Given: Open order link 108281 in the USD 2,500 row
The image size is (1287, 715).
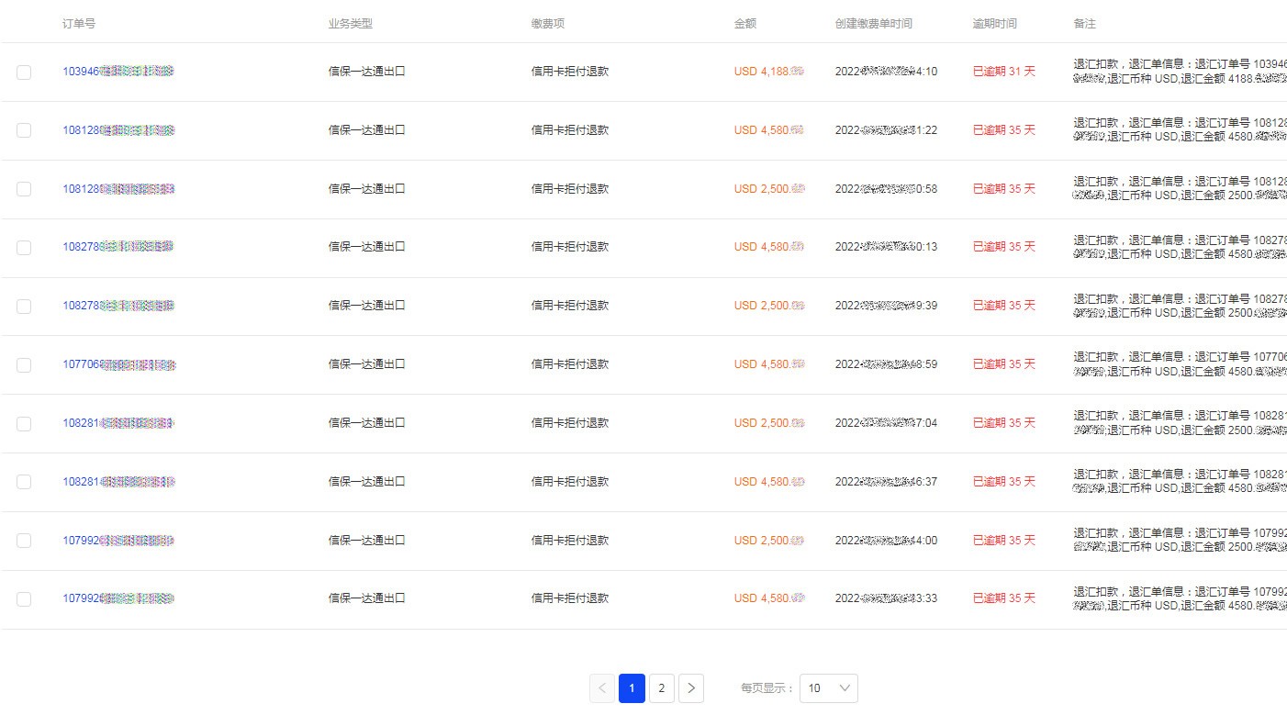Looking at the screenshot, I should coord(118,423).
